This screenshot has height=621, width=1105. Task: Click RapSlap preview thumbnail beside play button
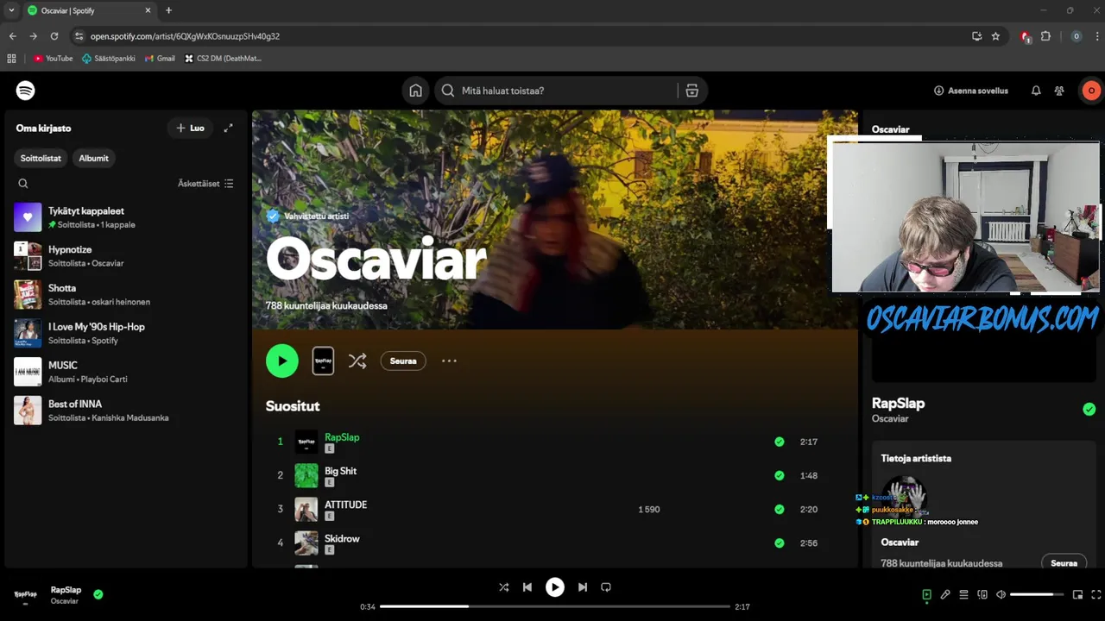point(323,361)
